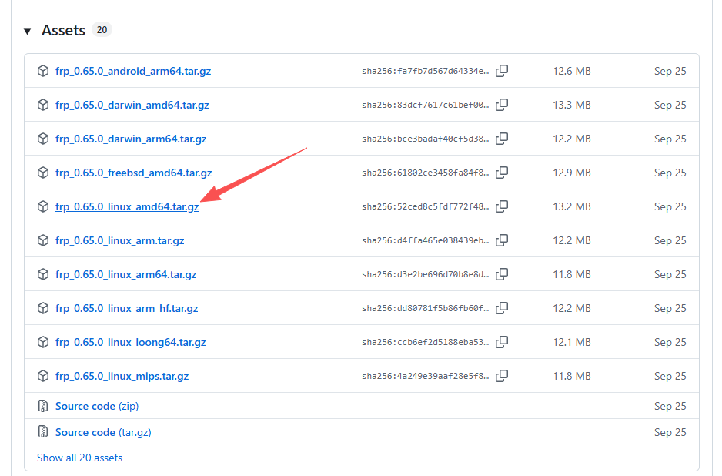Copy the sha256 checksum of frp_0.65.0_darwin_arm64.tar.gz

[502, 139]
